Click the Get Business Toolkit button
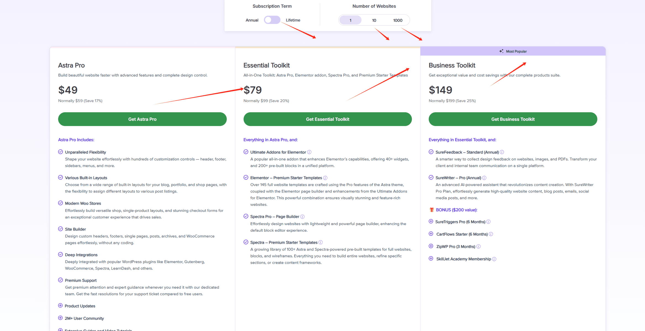Screen dimensions: 645x331 [x=513, y=119]
